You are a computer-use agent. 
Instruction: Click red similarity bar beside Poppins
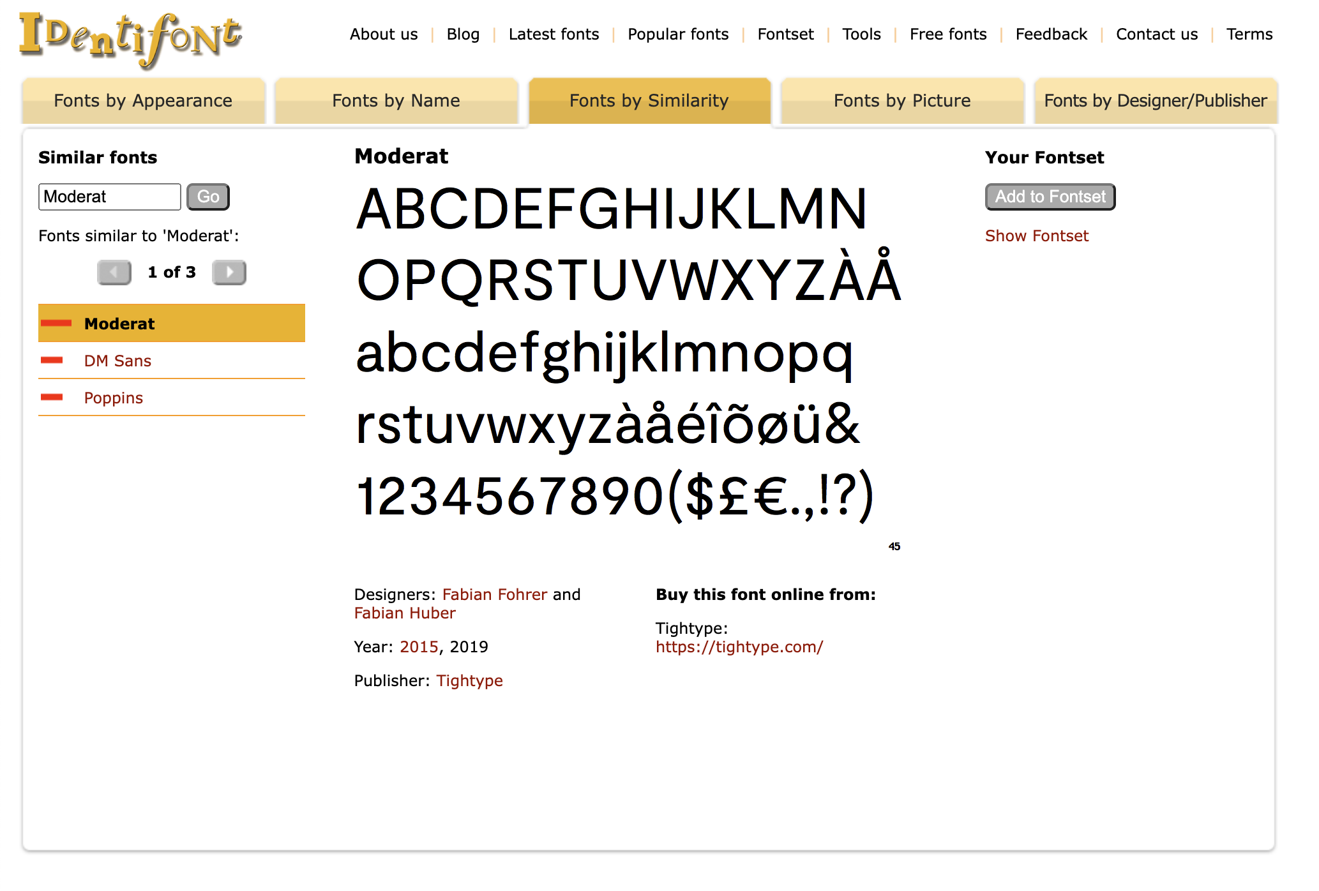52,398
